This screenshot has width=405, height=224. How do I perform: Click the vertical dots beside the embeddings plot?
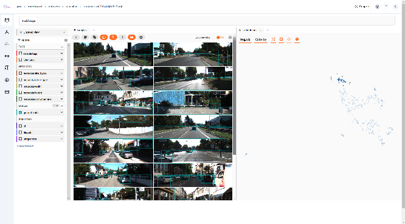331,78
